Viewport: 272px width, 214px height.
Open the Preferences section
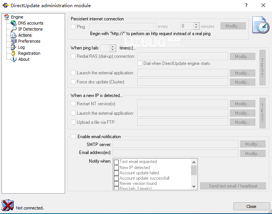click(x=29, y=41)
